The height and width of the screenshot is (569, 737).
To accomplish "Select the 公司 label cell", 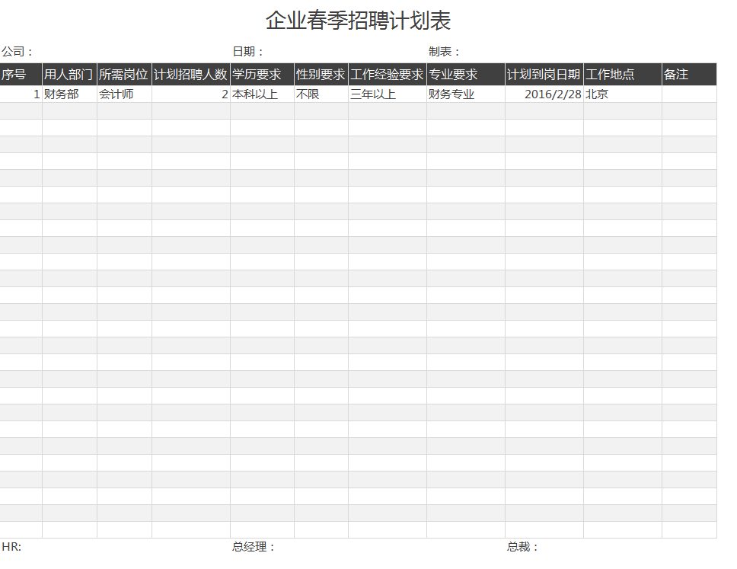I will (18, 52).
